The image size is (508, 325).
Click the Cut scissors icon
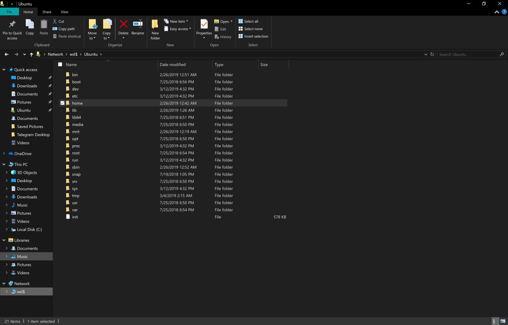pyautogui.click(x=55, y=21)
